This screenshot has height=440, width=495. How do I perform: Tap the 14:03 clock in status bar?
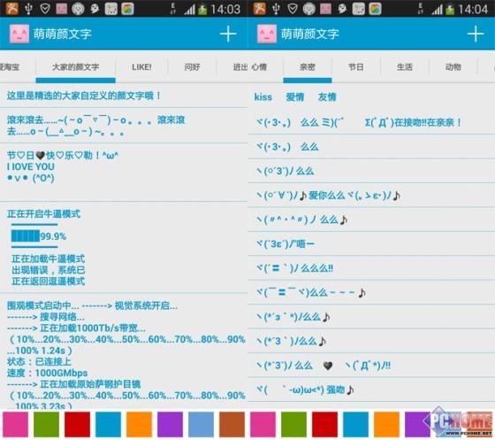(x=225, y=9)
